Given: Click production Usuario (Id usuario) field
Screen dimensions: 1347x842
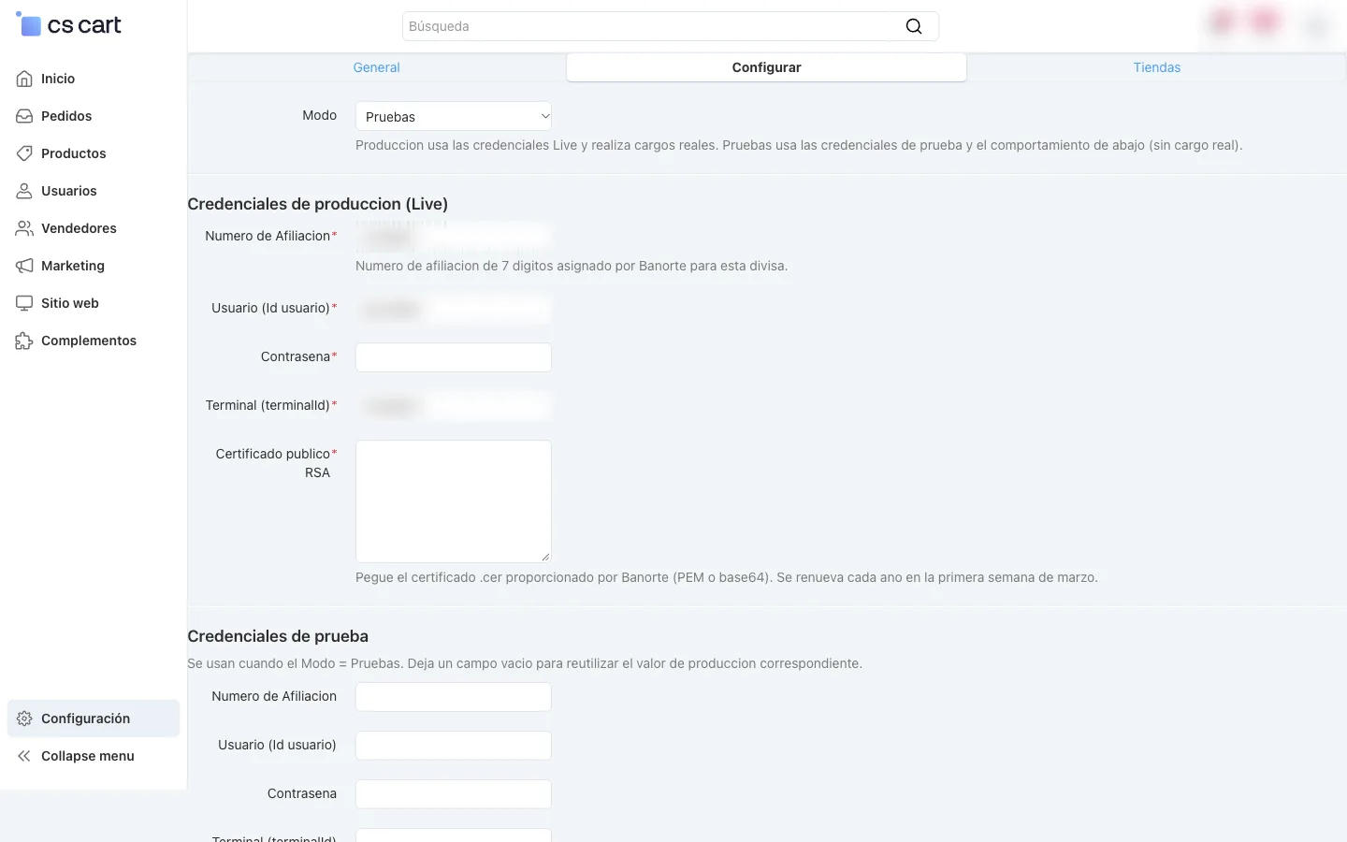Looking at the screenshot, I should pyautogui.click(x=454, y=309).
